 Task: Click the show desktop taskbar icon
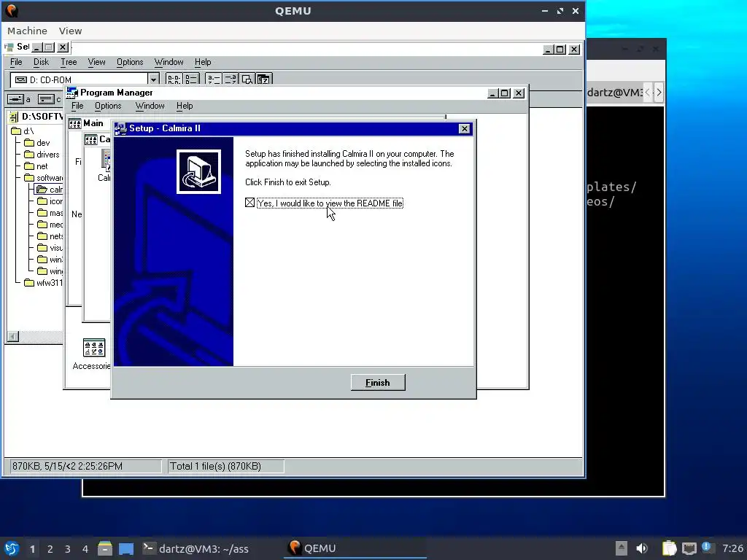coord(126,548)
